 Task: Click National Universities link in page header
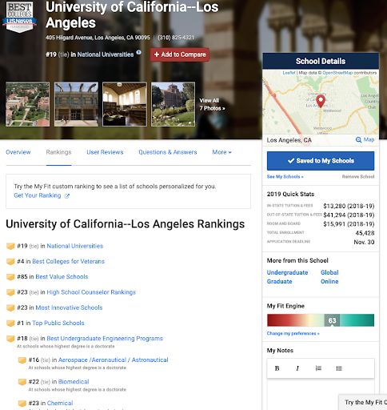tap(106, 54)
